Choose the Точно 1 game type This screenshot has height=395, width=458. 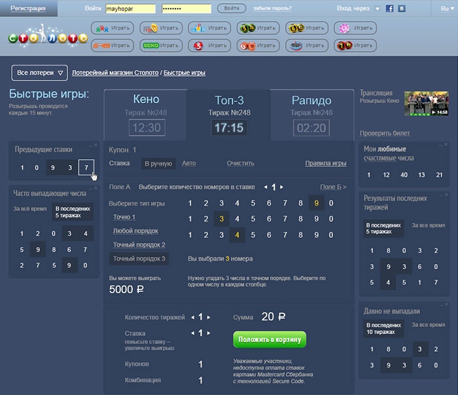[124, 217]
